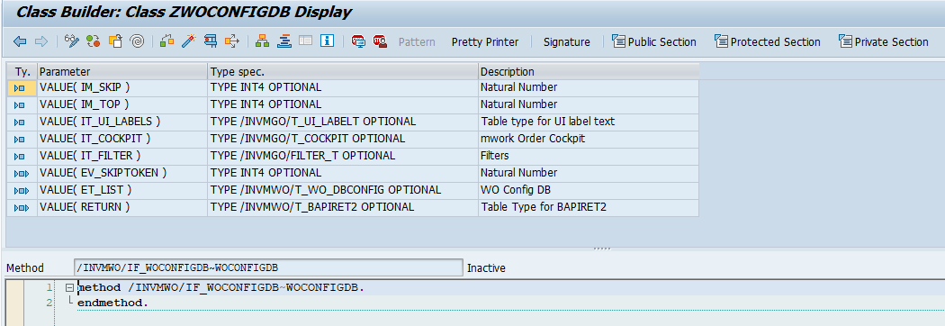945x326 pixels.
Task: Open the Public Section
Action: [654, 41]
